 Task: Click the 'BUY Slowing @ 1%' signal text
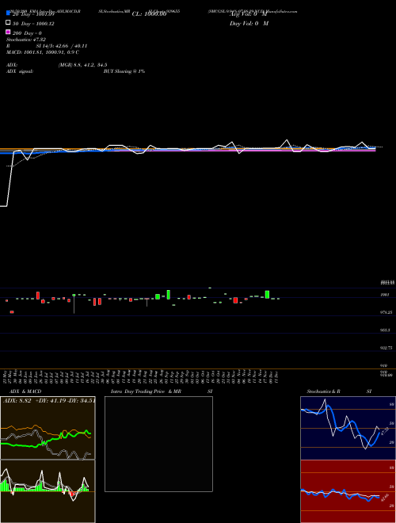(124, 71)
